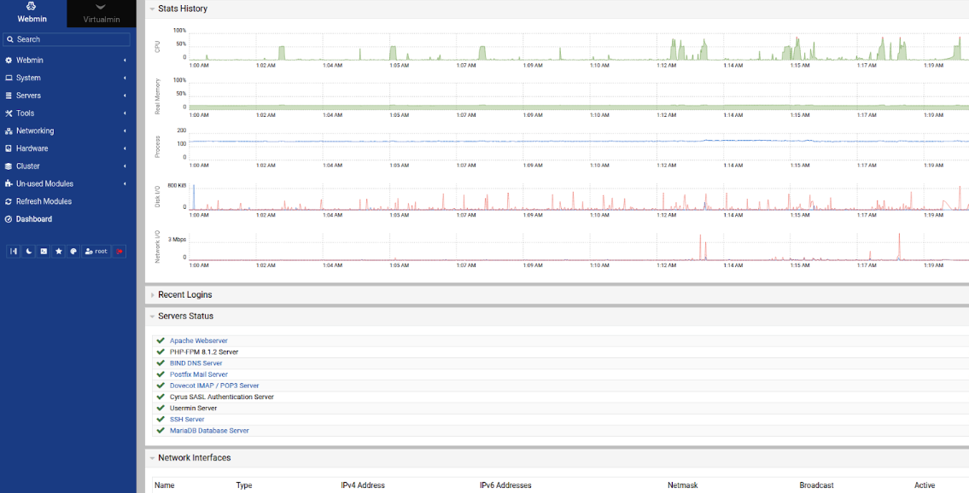Open theme configuration palette icon
969x493 pixels.
click(x=73, y=251)
